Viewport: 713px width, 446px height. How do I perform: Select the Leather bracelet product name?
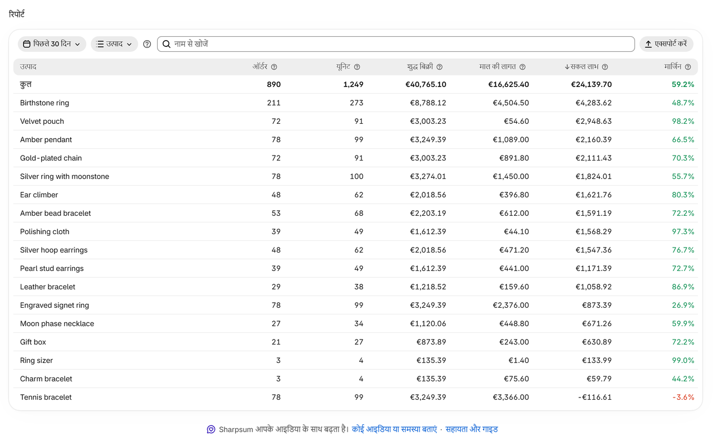coord(47,287)
